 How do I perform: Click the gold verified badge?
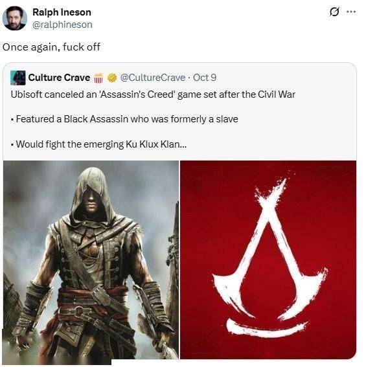[x=112, y=78]
